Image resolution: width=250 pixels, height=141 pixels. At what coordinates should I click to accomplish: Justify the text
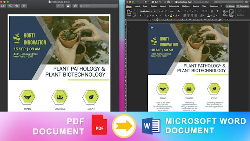[196, 15]
